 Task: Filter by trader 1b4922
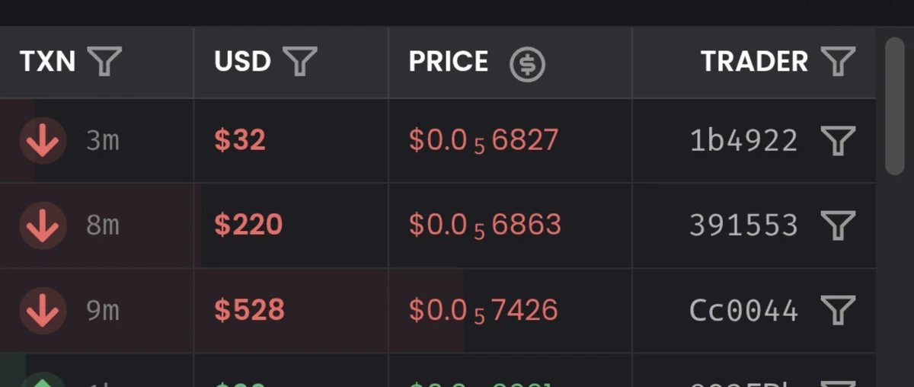[x=838, y=141]
